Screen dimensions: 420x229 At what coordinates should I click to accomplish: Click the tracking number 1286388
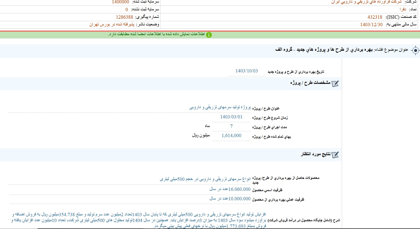(x=124, y=17)
